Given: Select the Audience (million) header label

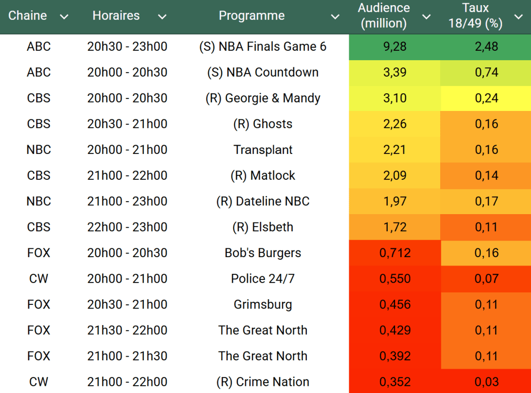Looking at the screenshot, I should tap(384, 16).
